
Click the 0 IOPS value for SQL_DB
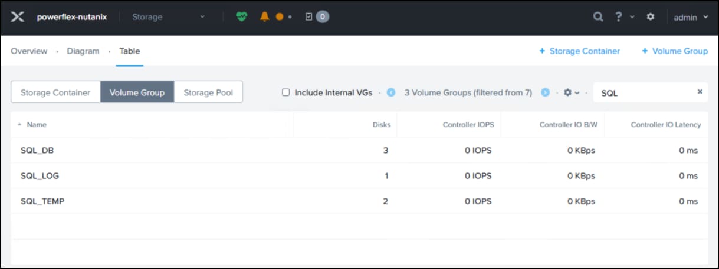tap(478, 150)
